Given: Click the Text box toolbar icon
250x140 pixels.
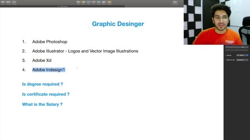Looking at the screenshot, I should click(x=94, y=2).
